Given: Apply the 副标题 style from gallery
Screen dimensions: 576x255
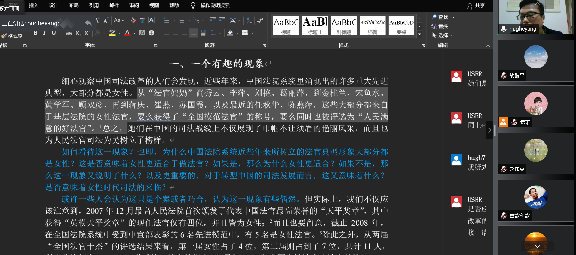Looking at the screenshot, I should 344,26.
